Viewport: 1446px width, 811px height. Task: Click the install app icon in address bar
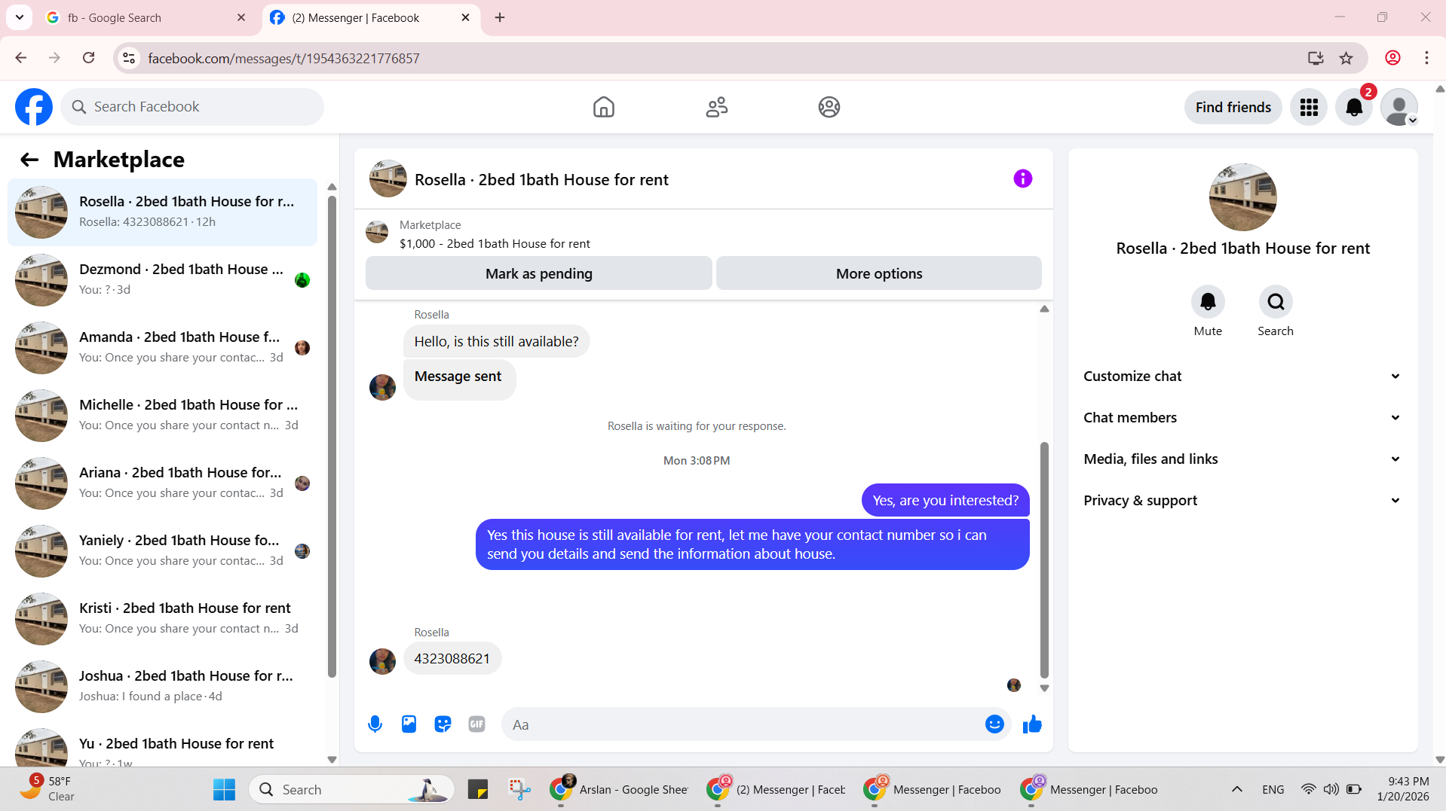coord(1316,58)
